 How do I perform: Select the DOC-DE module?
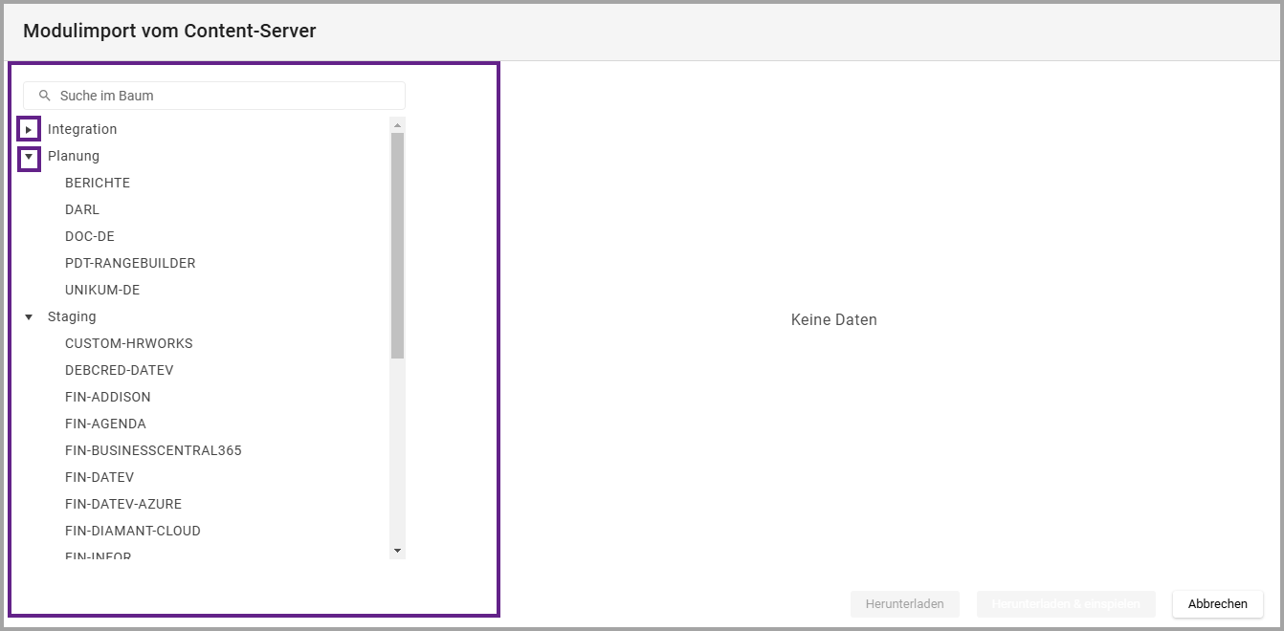click(90, 236)
